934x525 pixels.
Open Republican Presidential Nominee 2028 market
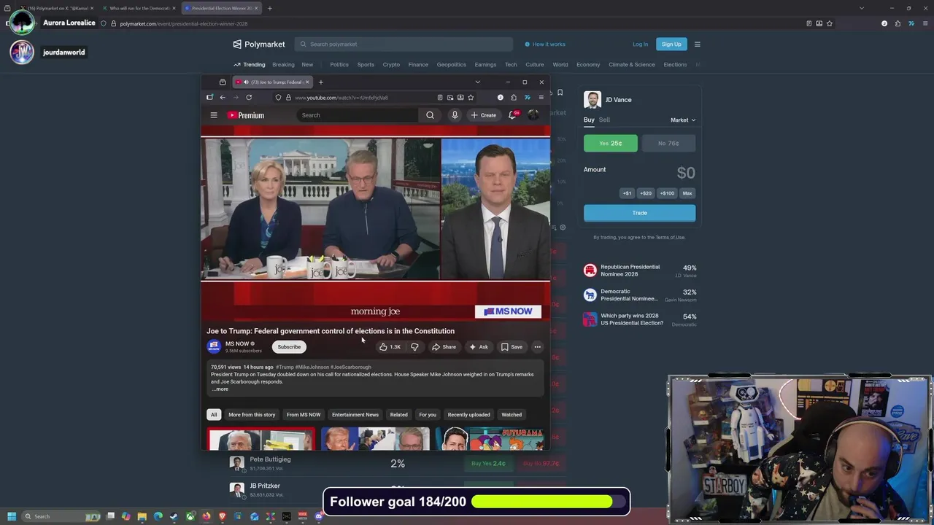pyautogui.click(x=640, y=271)
